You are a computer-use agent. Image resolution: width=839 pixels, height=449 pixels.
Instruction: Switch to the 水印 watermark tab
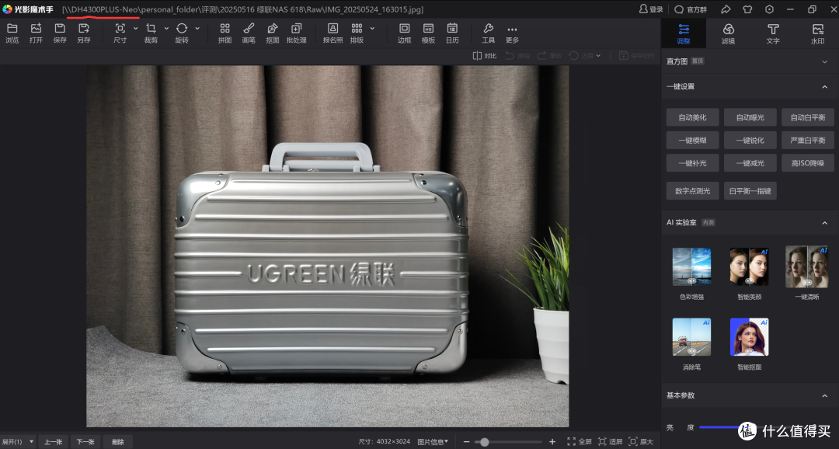coord(817,33)
